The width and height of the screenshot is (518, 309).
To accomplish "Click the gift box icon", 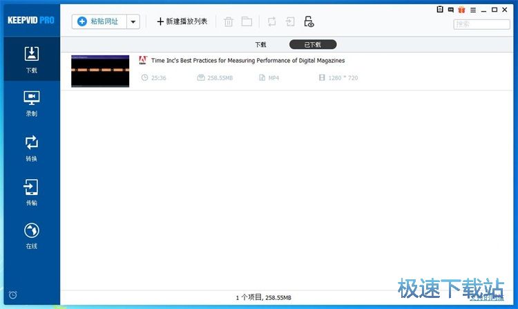I will click(461, 10).
